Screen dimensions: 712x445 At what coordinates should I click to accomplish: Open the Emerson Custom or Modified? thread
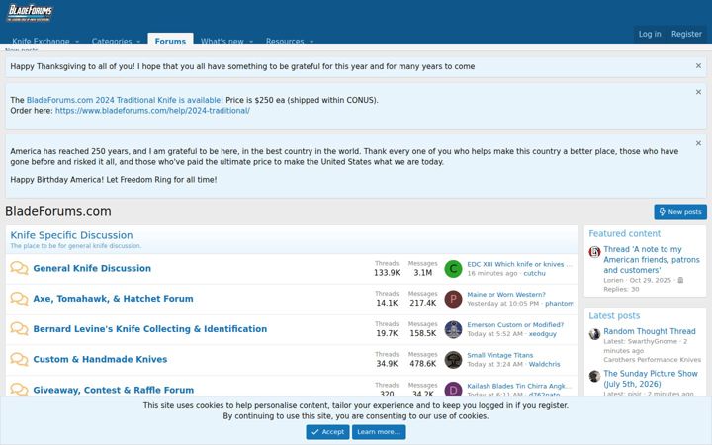click(x=515, y=324)
